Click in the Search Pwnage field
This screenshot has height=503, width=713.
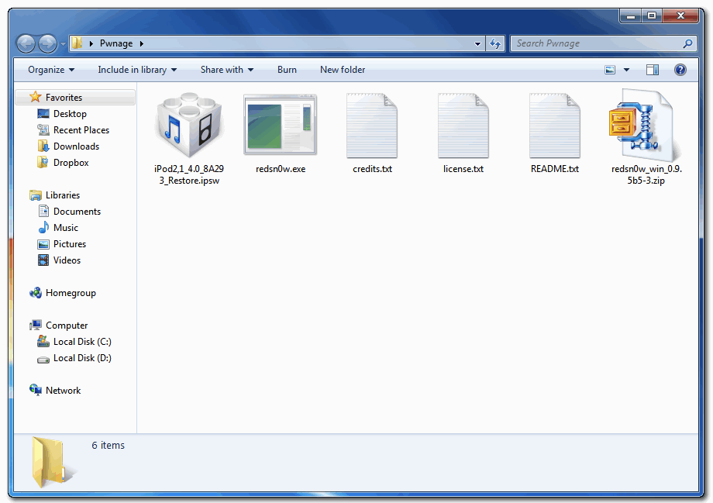[x=597, y=44]
